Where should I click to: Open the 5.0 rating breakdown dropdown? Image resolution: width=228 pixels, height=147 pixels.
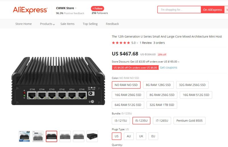pos(137,43)
